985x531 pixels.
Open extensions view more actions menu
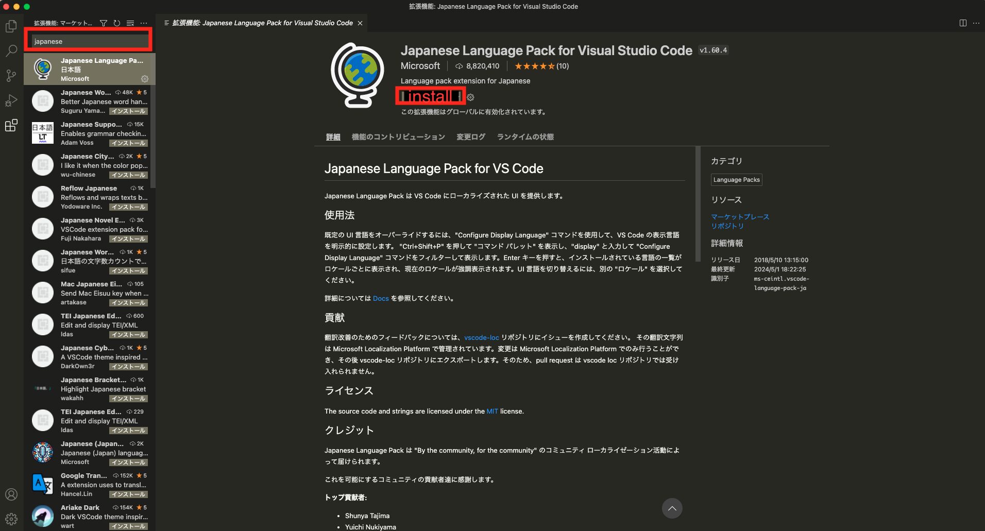144,23
